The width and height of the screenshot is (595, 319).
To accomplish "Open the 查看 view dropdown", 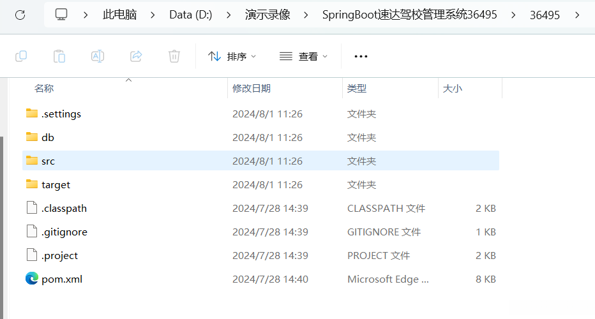I will coord(304,56).
